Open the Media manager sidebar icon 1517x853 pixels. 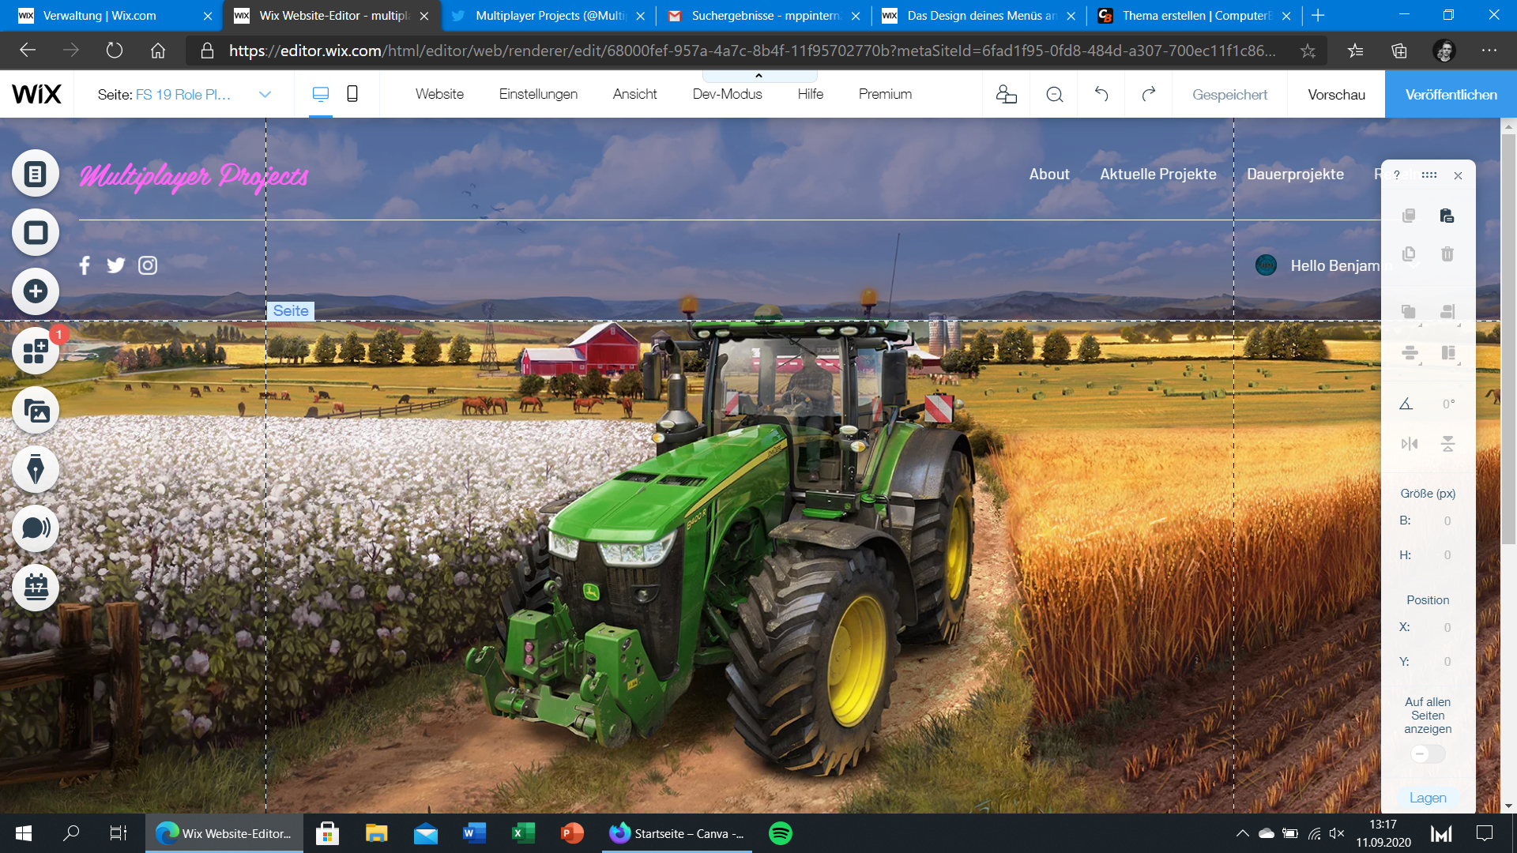coord(36,411)
